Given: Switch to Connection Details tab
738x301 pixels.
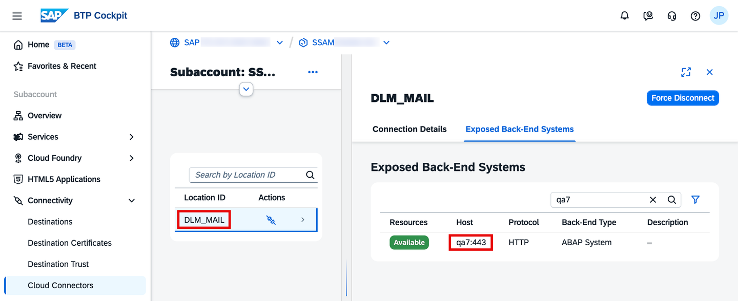Looking at the screenshot, I should pyautogui.click(x=409, y=129).
